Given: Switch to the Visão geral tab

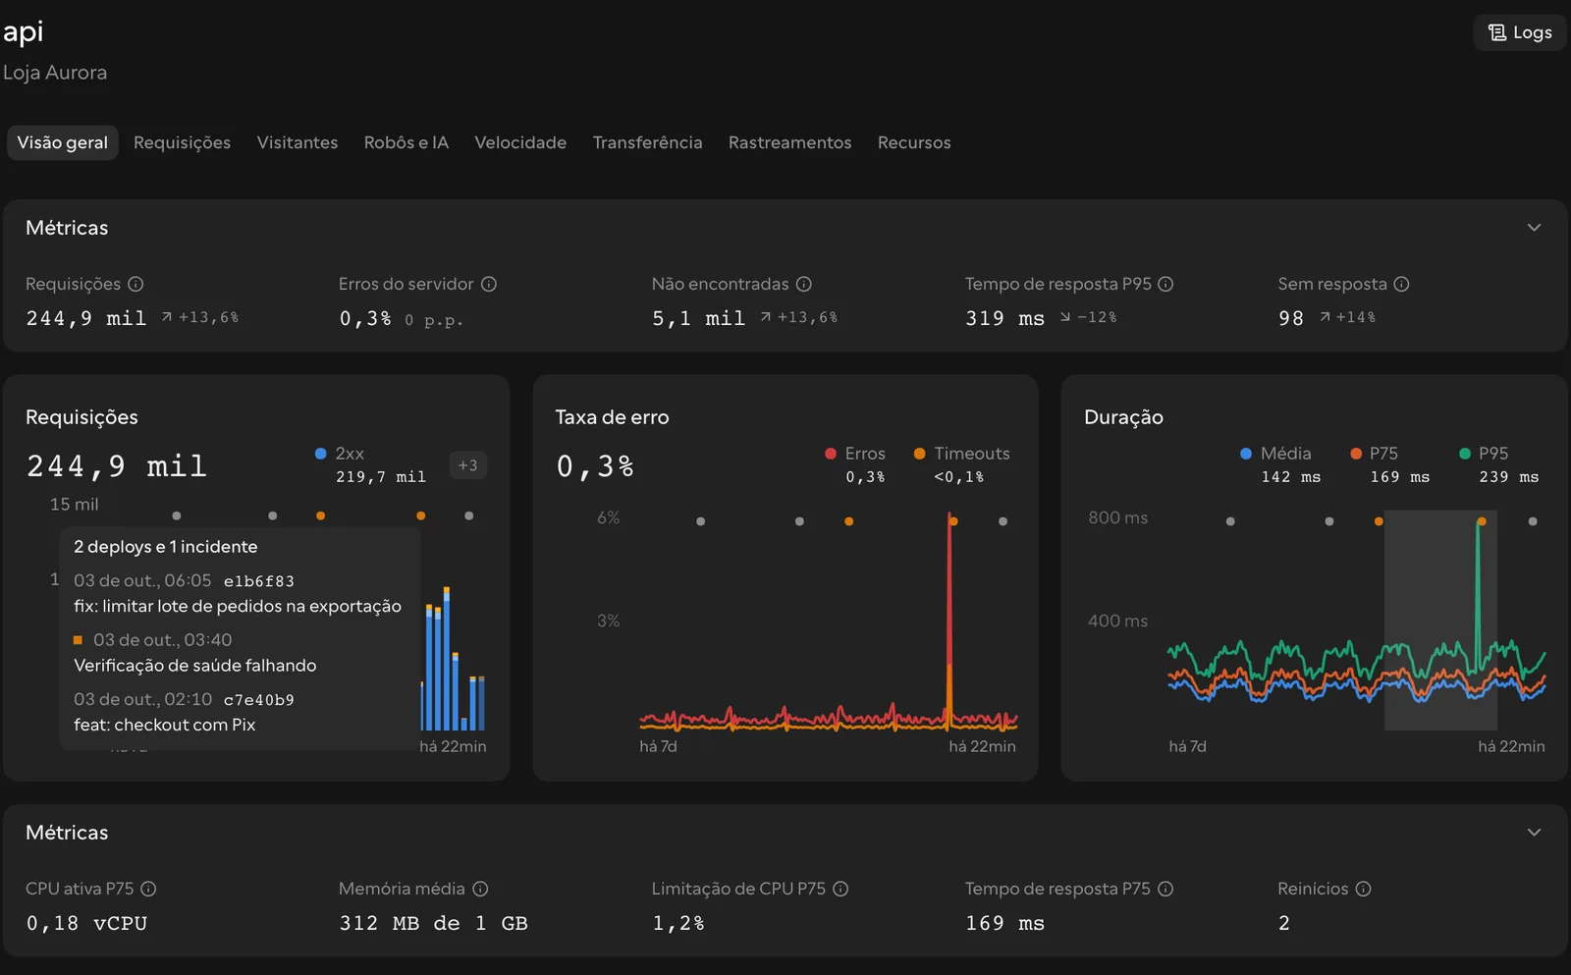Looking at the screenshot, I should 63,142.
